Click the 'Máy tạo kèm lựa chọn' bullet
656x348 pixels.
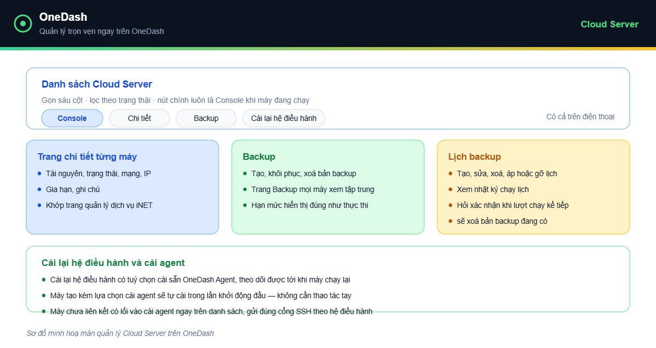pos(201,295)
